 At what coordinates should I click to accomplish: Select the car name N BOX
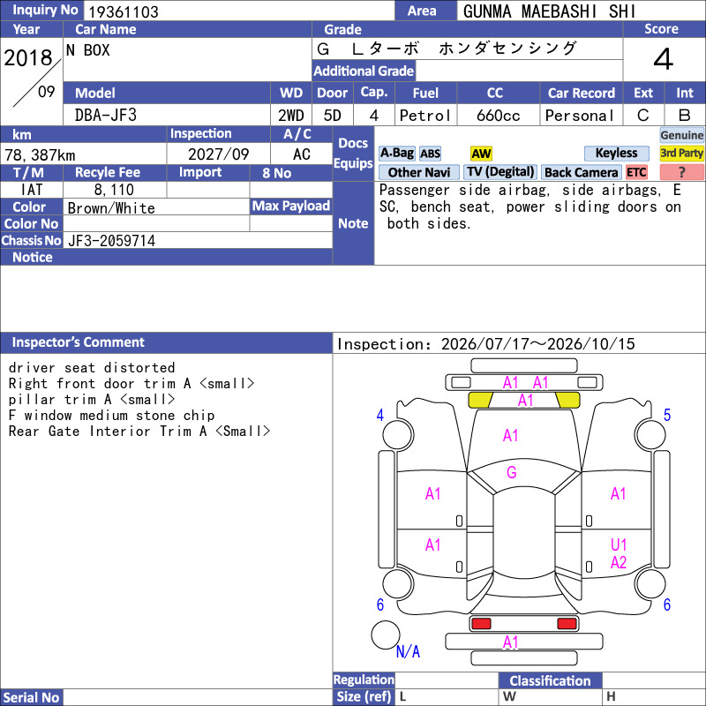coord(87,50)
